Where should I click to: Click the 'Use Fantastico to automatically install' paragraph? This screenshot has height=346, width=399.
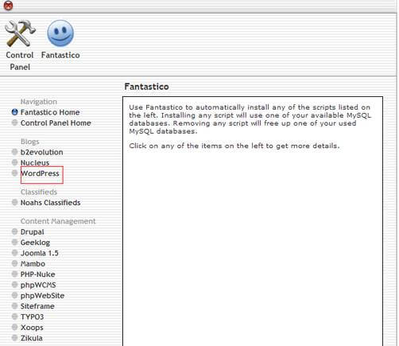[x=250, y=119]
